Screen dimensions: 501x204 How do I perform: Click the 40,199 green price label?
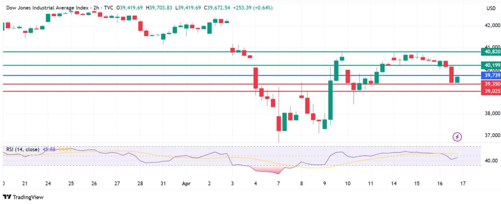coord(491,65)
